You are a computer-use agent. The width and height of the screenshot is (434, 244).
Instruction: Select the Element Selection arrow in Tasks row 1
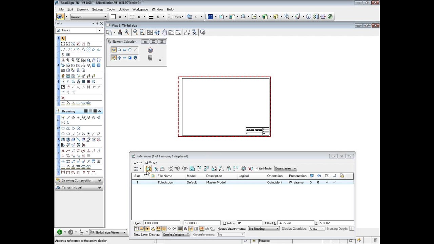63,38
